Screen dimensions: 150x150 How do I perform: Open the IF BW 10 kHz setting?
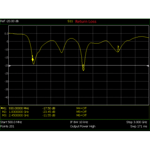coord(79,122)
